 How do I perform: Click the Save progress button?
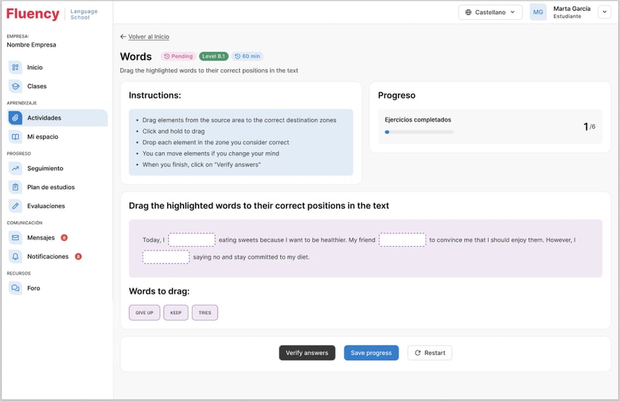coord(371,353)
